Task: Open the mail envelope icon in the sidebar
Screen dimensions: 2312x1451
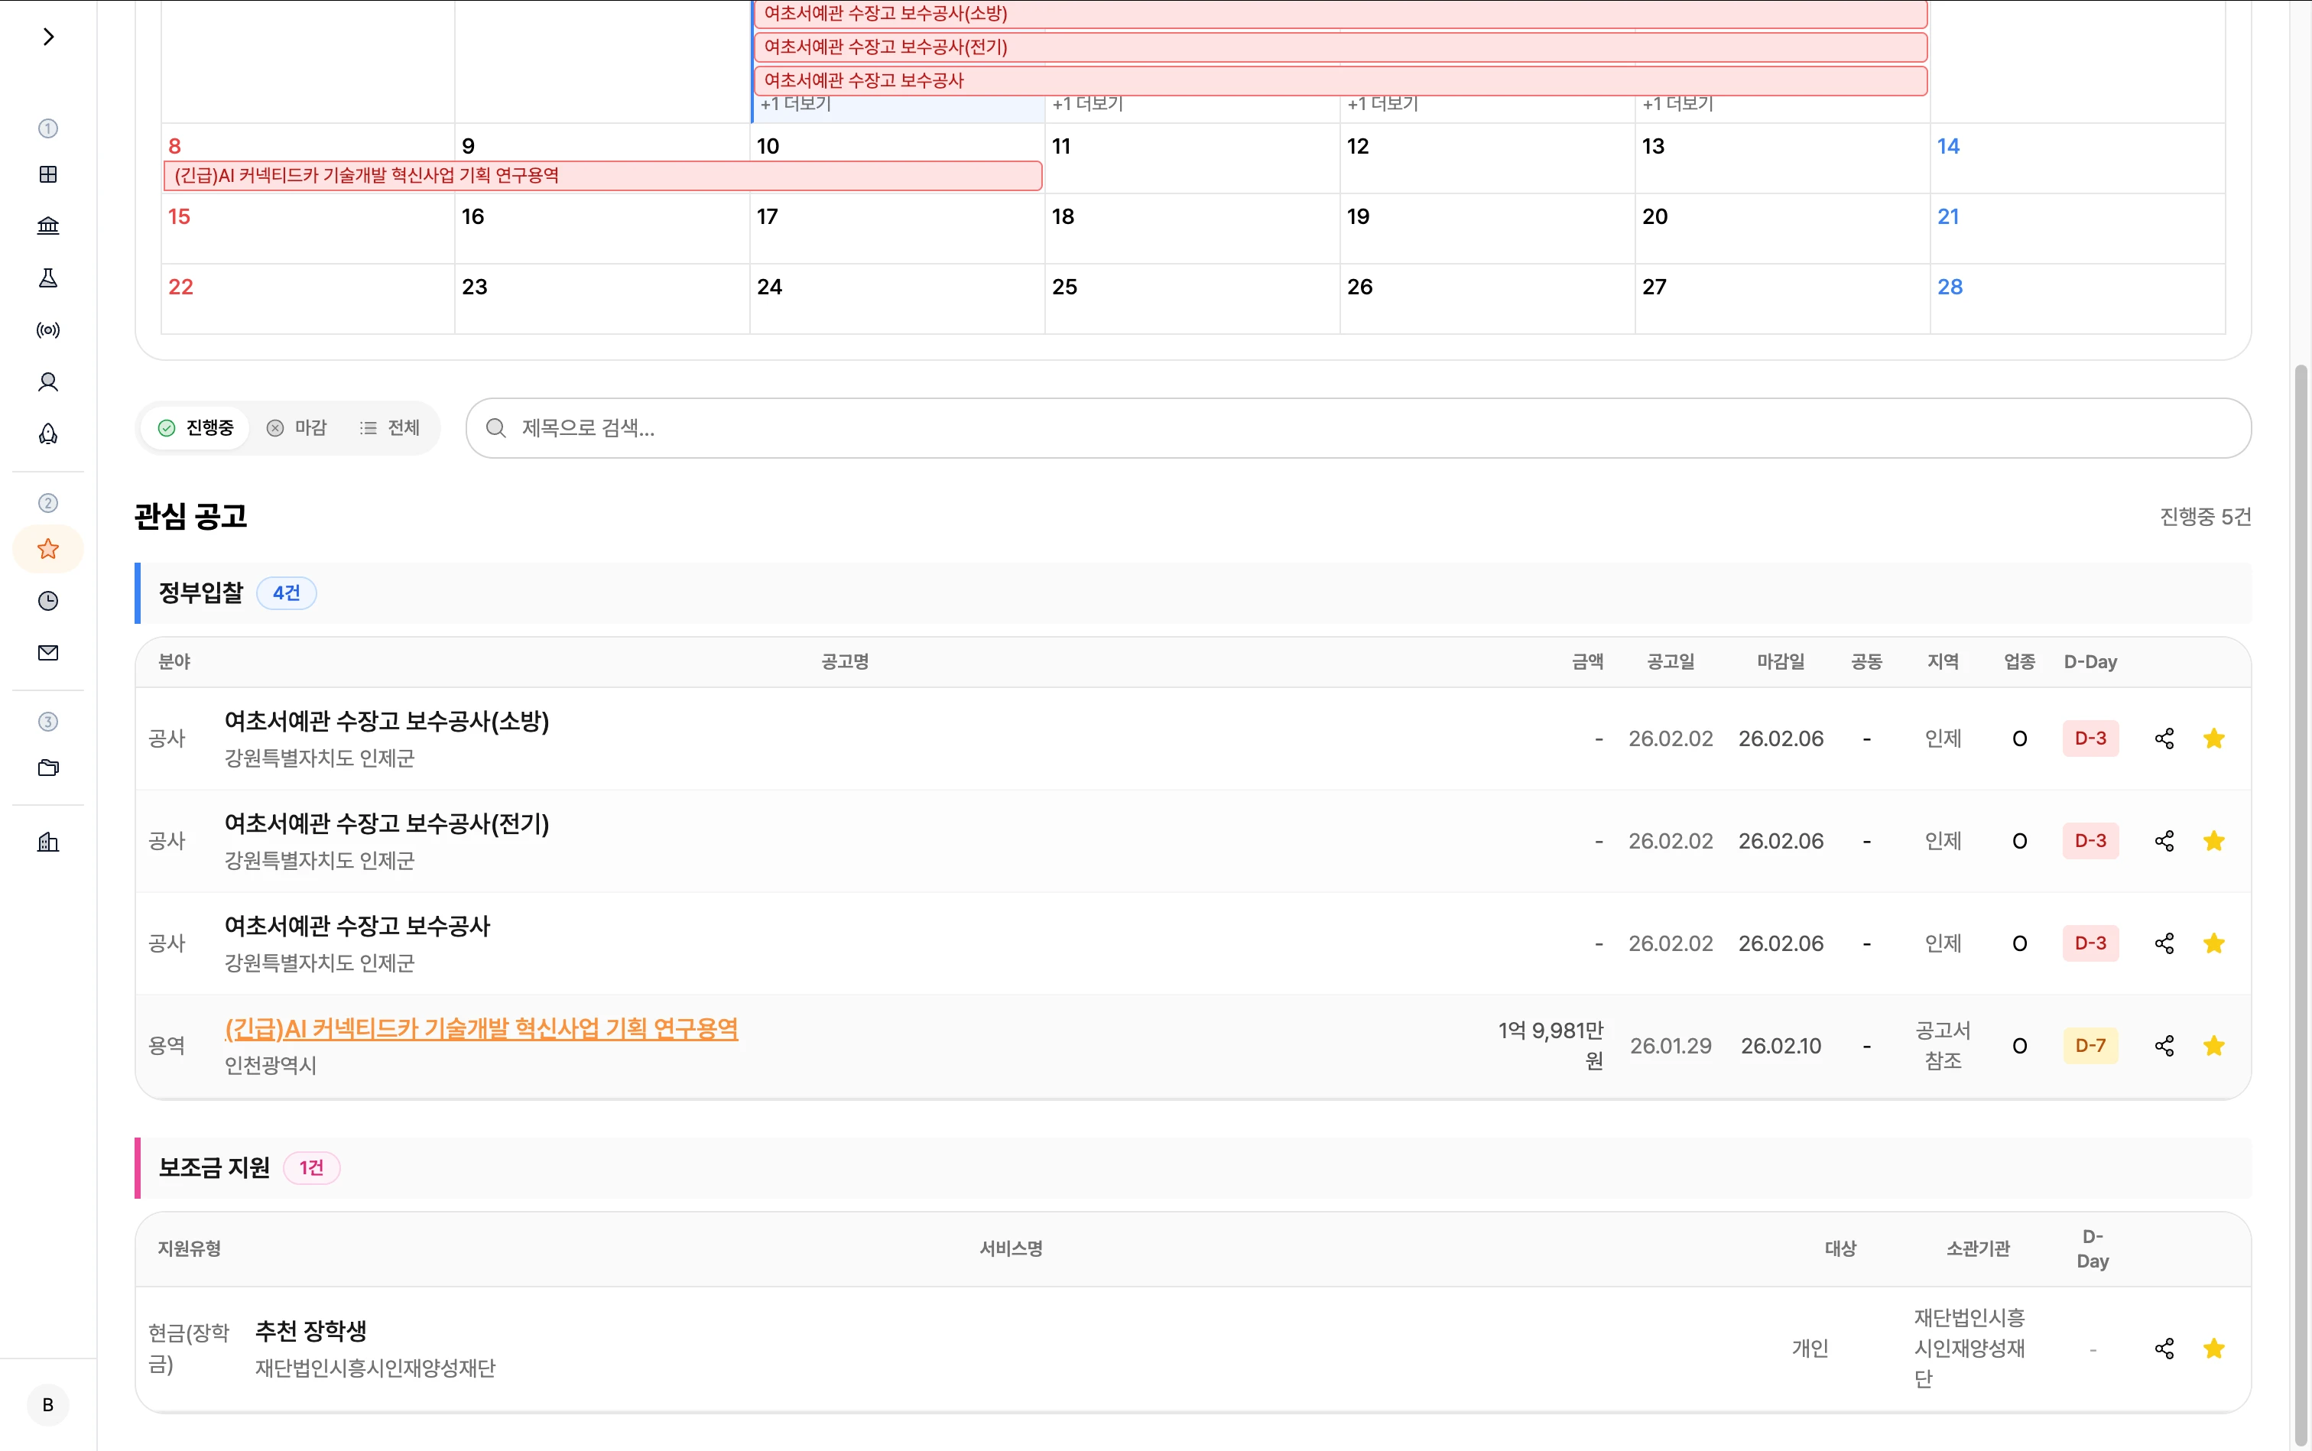Action: [x=48, y=653]
